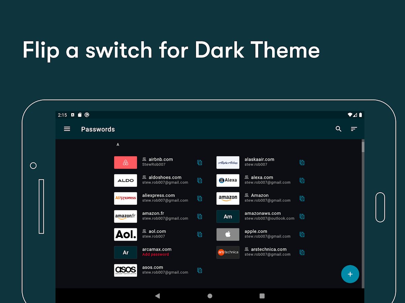Tap the recent apps square button
This screenshot has height=303, width=405.
point(262,296)
